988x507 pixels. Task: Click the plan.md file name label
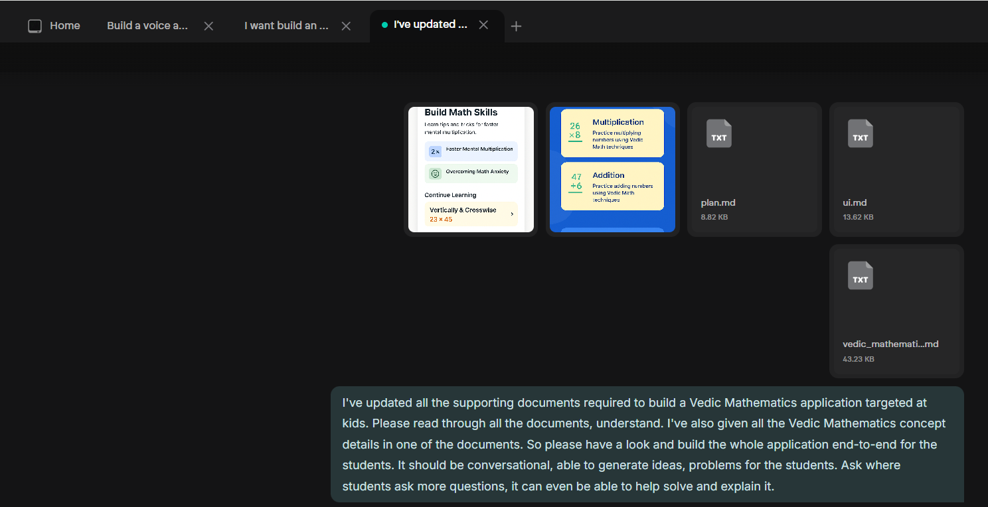point(718,202)
